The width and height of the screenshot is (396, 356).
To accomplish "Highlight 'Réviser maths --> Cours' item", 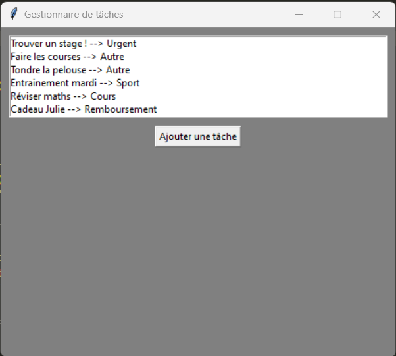I will 198,96.
